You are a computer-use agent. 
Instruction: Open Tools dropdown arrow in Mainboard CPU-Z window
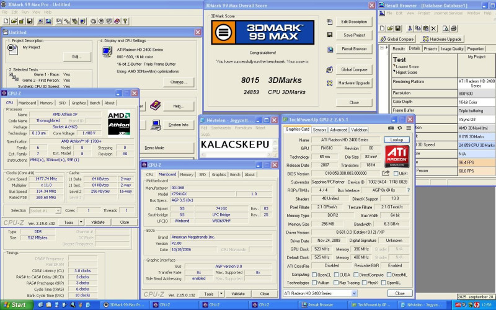click(221, 294)
